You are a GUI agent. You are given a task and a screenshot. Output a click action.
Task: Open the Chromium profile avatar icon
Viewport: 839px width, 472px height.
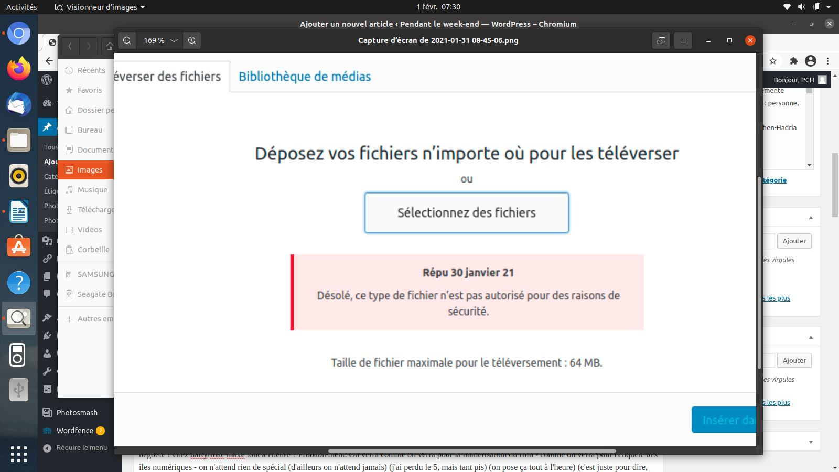point(811,61)
